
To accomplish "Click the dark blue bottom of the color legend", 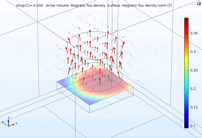I will click(x=186, y=126).
